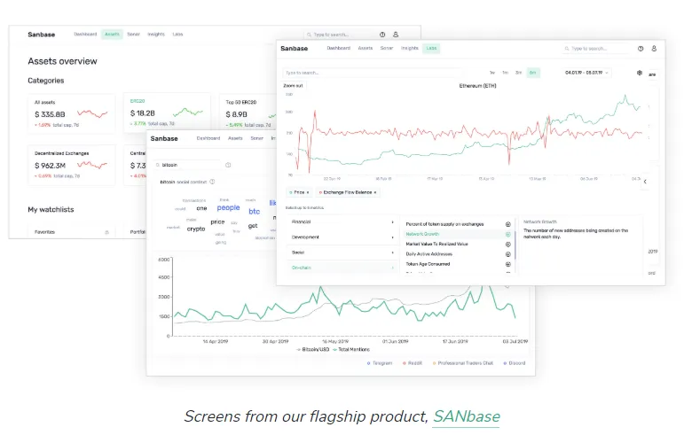Add Percent of token supply on exchanges metric
Screen dimensions: 684x435
(x=507, y=224)
